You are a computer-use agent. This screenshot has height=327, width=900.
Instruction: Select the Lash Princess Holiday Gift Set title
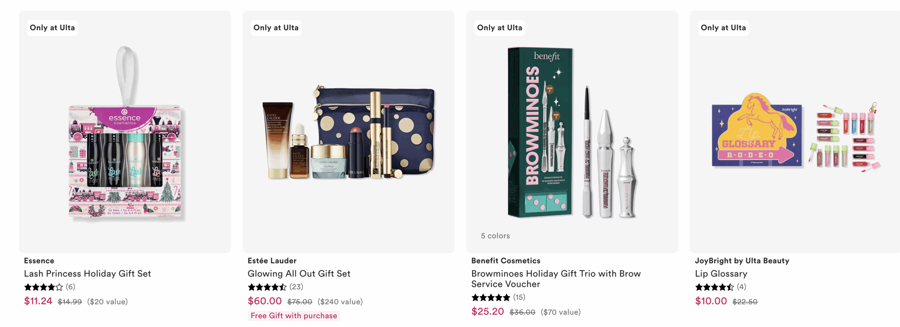[87, 274]
